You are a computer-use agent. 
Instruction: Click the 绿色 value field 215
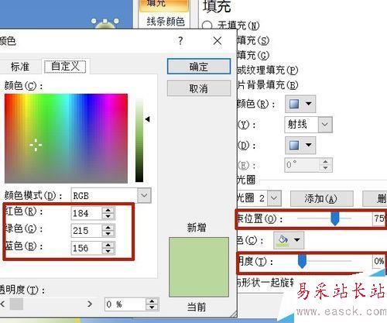pos(86,230)
